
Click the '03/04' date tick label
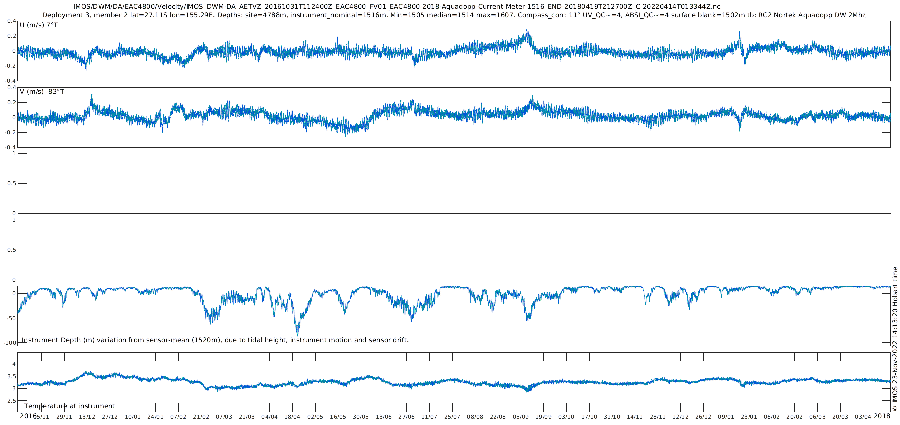(863, 417)
